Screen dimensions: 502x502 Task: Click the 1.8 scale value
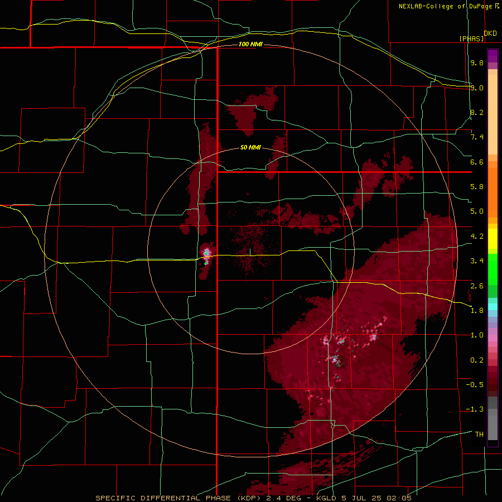[477, 311]
